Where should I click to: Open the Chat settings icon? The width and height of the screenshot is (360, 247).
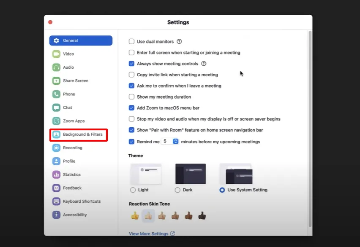56,108
